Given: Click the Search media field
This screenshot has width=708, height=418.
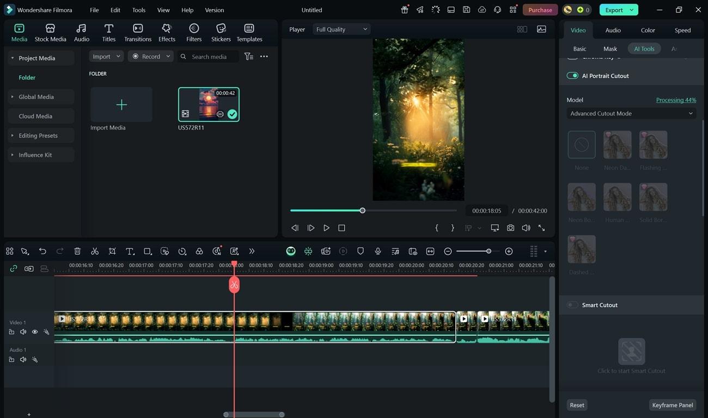Looking at the screenshot, I should pos(209,57).
